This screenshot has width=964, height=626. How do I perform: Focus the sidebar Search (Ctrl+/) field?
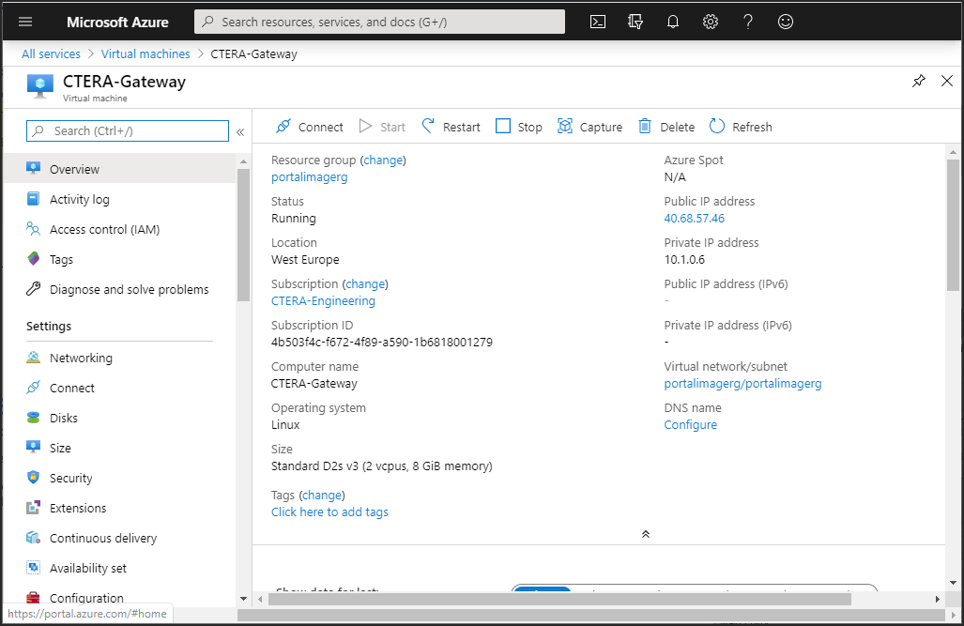tap(128, 131)
